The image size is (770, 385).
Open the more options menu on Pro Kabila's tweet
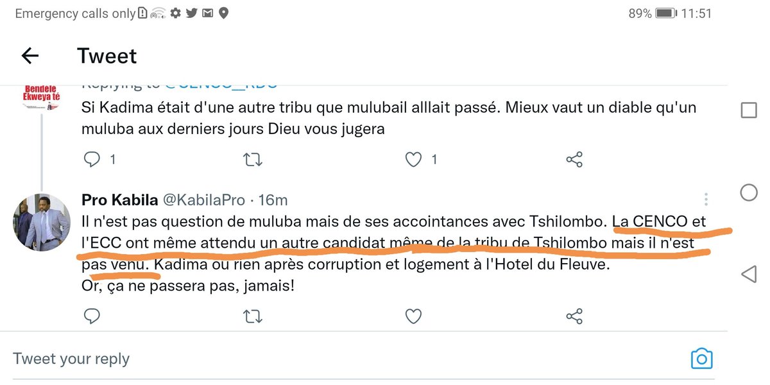coord(706,199)
